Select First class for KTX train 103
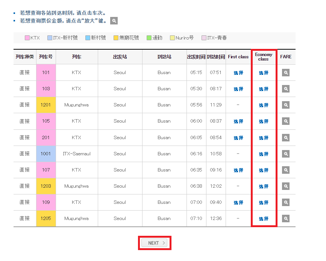The height and width of the screenshot is (261, 326). tap(238, 89)
